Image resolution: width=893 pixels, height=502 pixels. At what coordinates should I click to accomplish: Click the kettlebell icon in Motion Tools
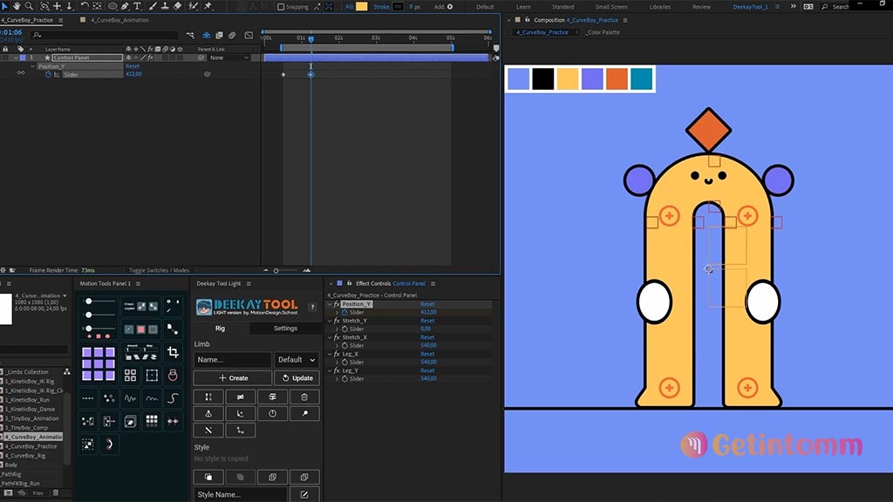[x=173, y=375]
